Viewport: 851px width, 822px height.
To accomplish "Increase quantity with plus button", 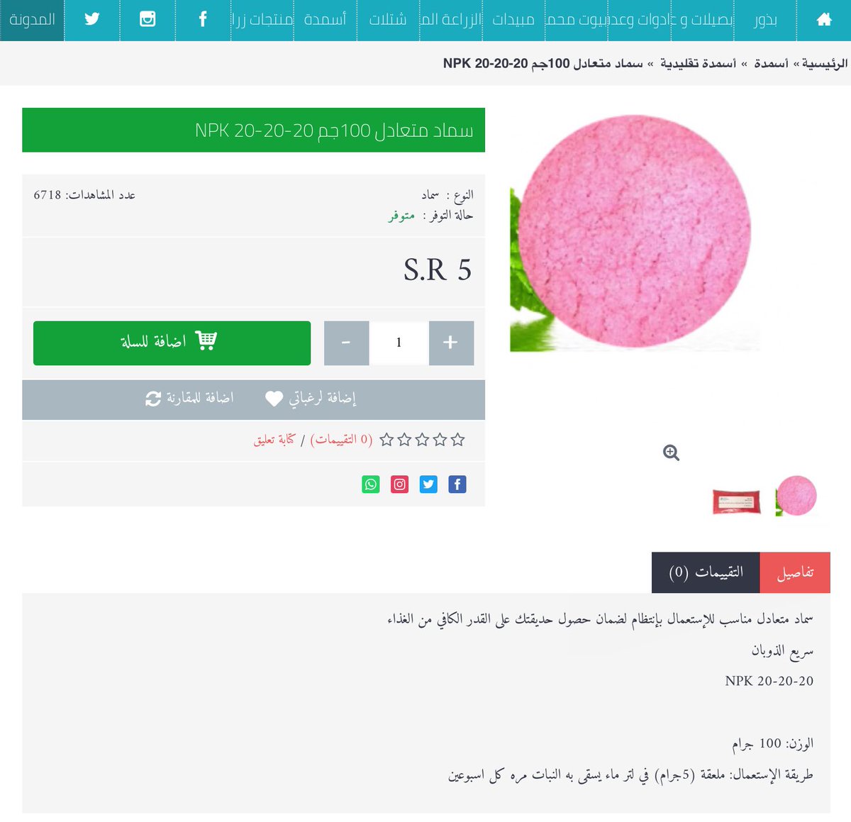I will (451, 343).
